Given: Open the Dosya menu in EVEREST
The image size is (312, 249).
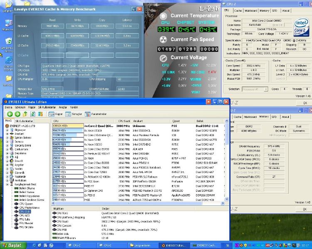Looking at the screenshot, I should click(x=8, y=107).
